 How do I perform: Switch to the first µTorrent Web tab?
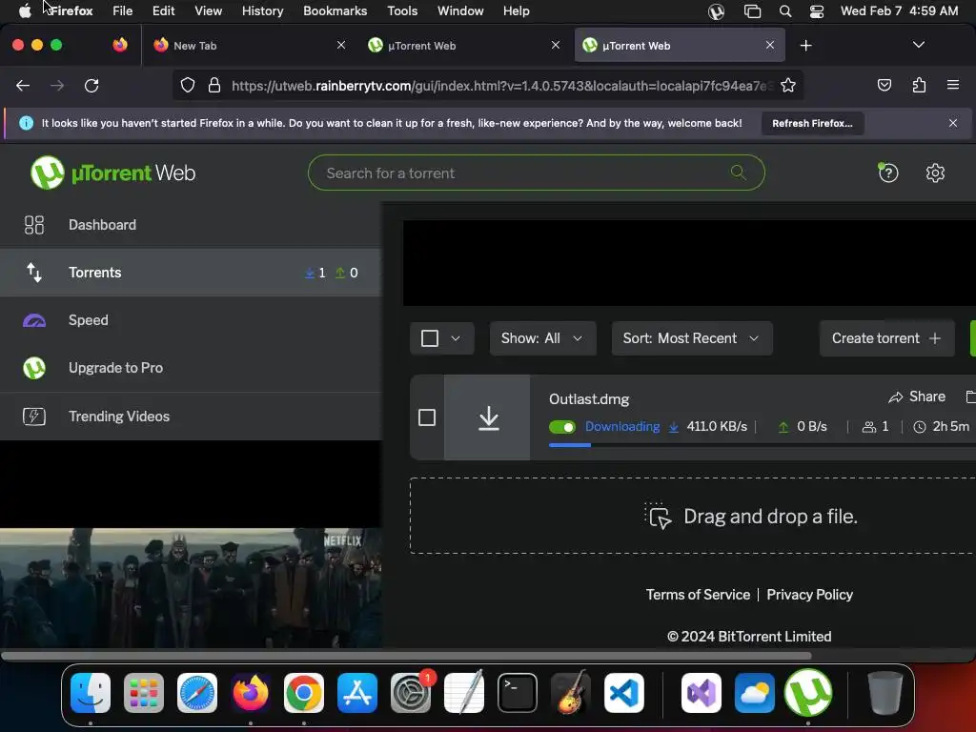(x=464, y=46)
